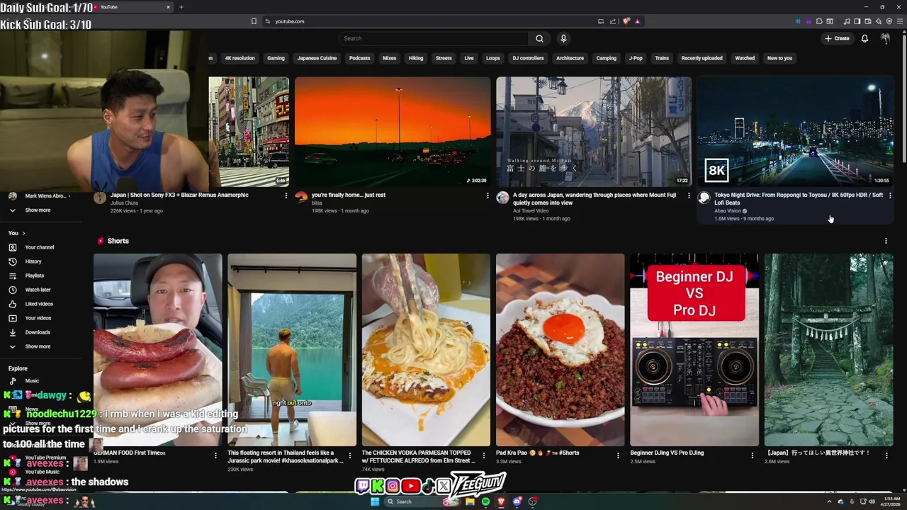Activate voice search microphone icon
The width and height of the screenshot is (907, 510).
[x=563, y=38]
